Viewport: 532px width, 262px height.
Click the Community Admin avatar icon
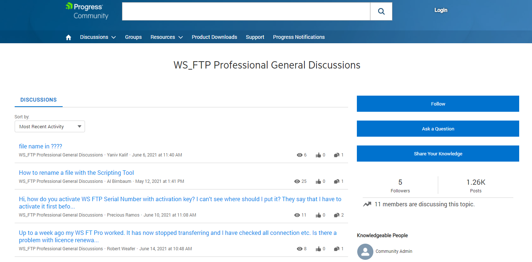pyautogui.click(x=365, y=251)
